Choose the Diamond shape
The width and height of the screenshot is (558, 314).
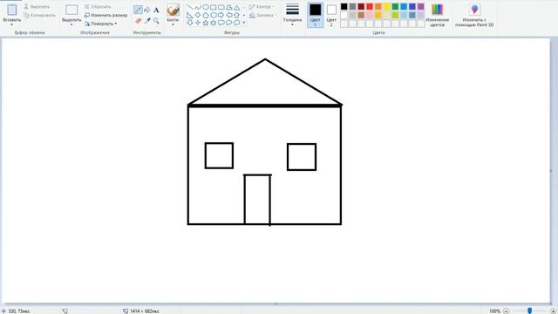tap(198, 15)
